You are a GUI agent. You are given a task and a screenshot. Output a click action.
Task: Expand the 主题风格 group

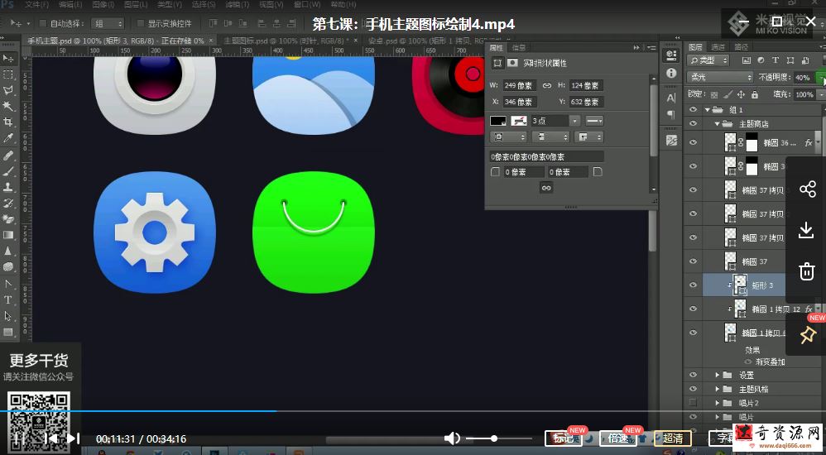click(717, 389)
